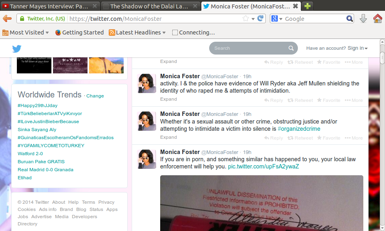
Task: Click the Developers footer link
Action: [x=84, y=217]
